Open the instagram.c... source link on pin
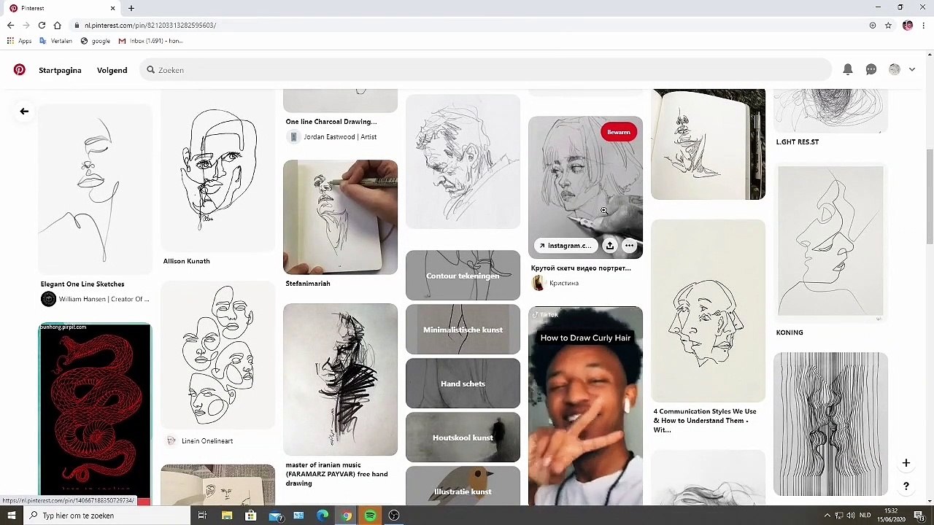This screenshot has width=934, height=525. point(566,246)
